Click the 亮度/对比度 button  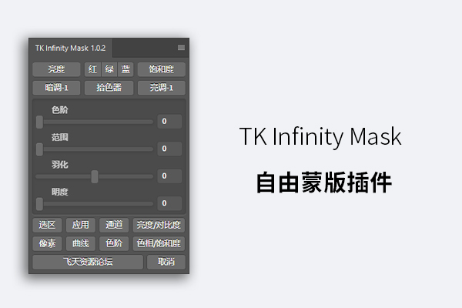point(159,225)
